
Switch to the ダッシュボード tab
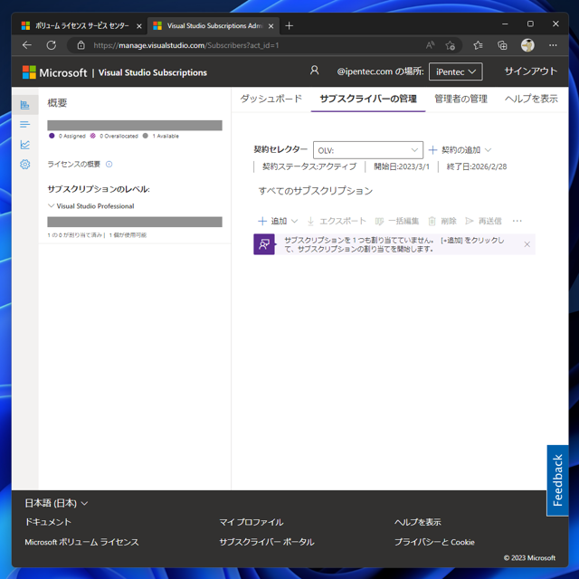click(271, 99)
